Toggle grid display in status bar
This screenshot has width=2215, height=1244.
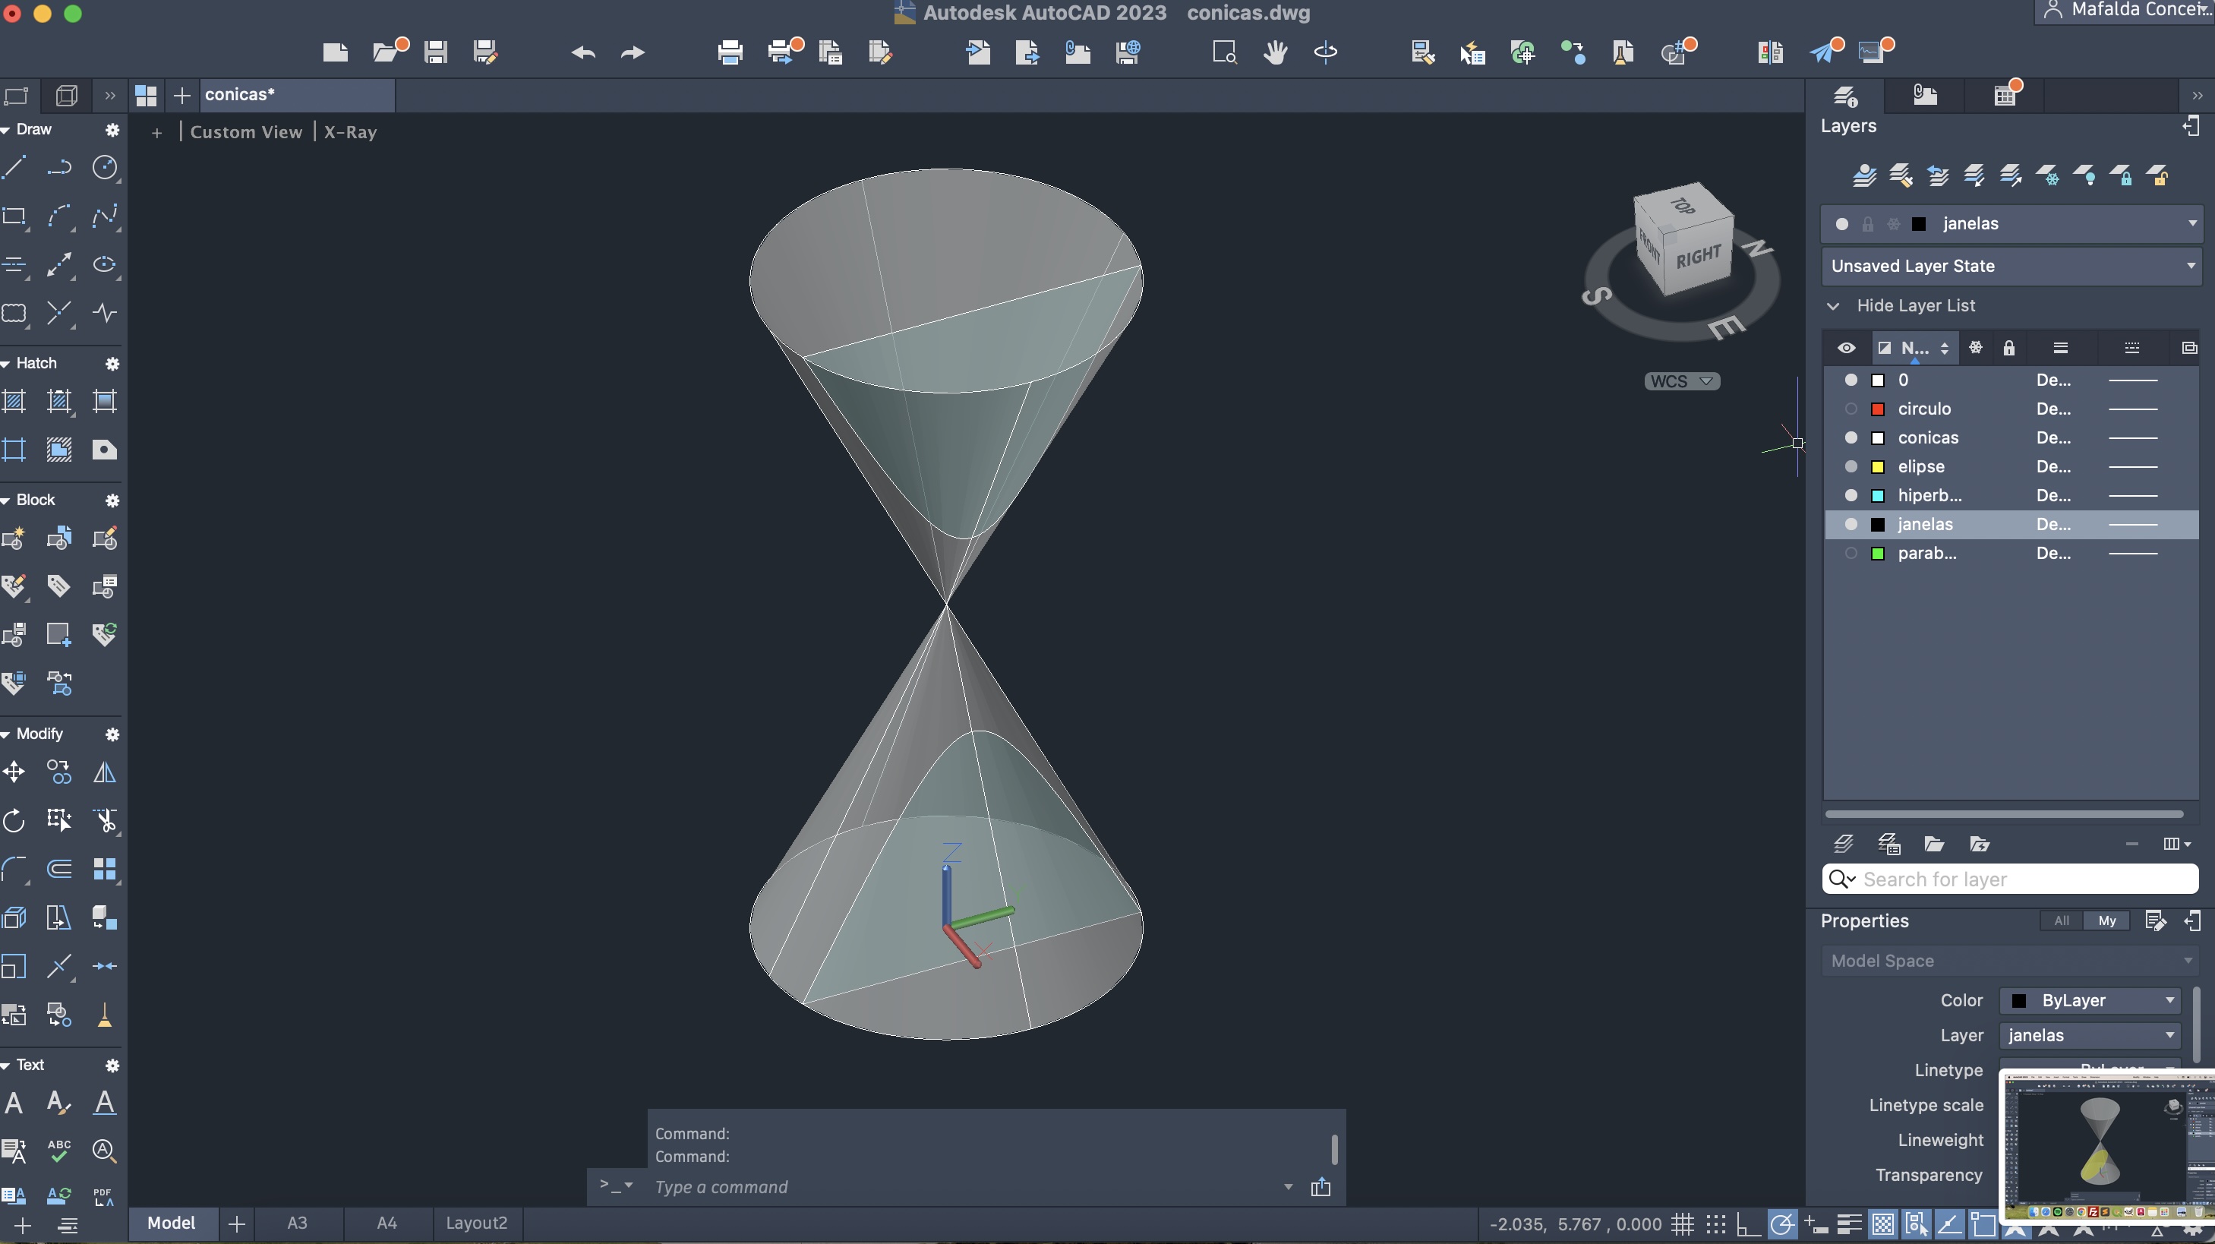(x=1683, y=1223)
